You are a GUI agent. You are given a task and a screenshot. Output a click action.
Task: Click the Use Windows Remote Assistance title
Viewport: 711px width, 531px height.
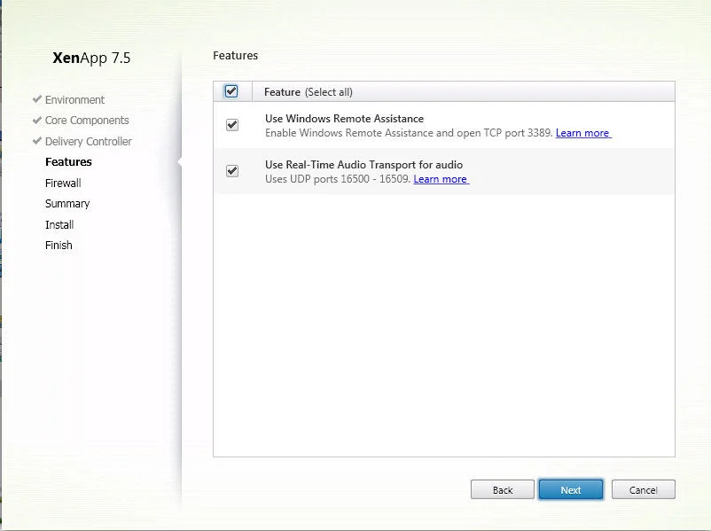345,119
